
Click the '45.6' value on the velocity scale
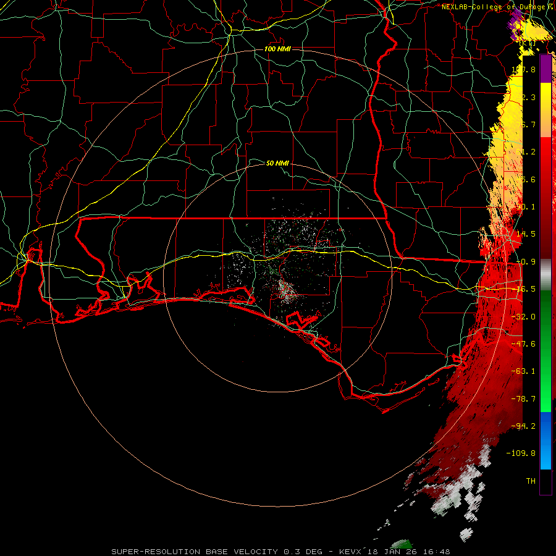pos(526,179)
